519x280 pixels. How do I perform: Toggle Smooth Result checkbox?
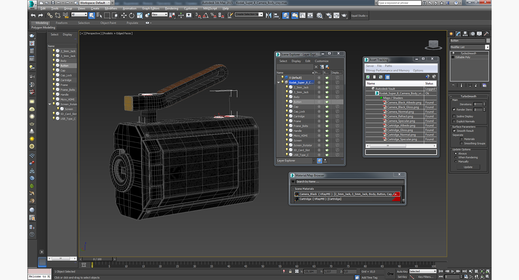click(454, 131)
